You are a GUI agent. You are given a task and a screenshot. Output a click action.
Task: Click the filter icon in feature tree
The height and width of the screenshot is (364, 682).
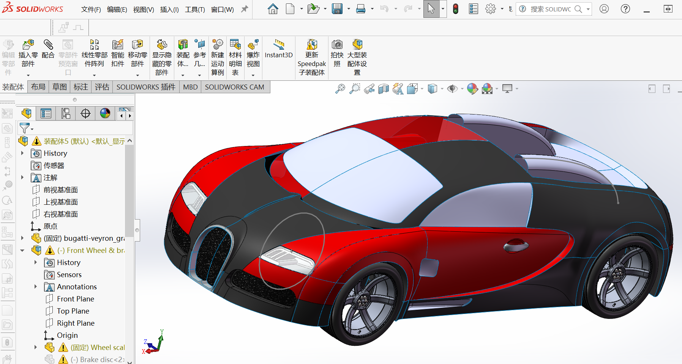coord(24,128)
